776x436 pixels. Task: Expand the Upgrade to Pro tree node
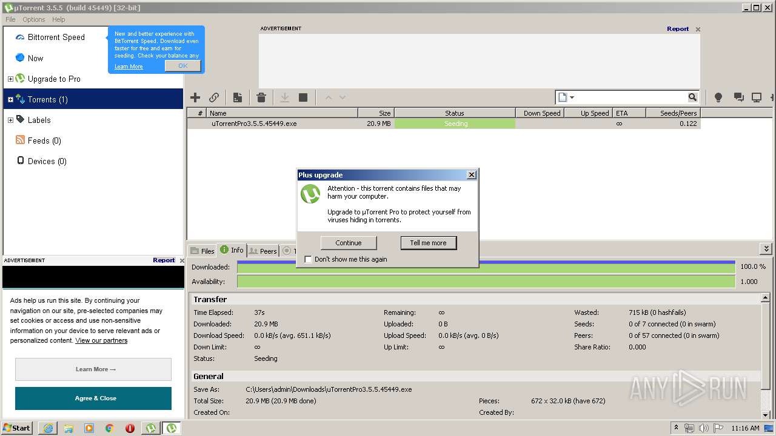10,79
